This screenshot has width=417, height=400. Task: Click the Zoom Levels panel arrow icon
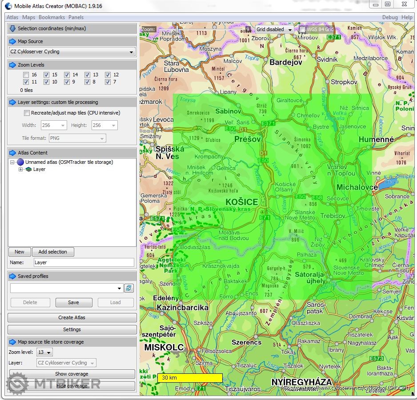pyautogui.click(x=12, y=65)
